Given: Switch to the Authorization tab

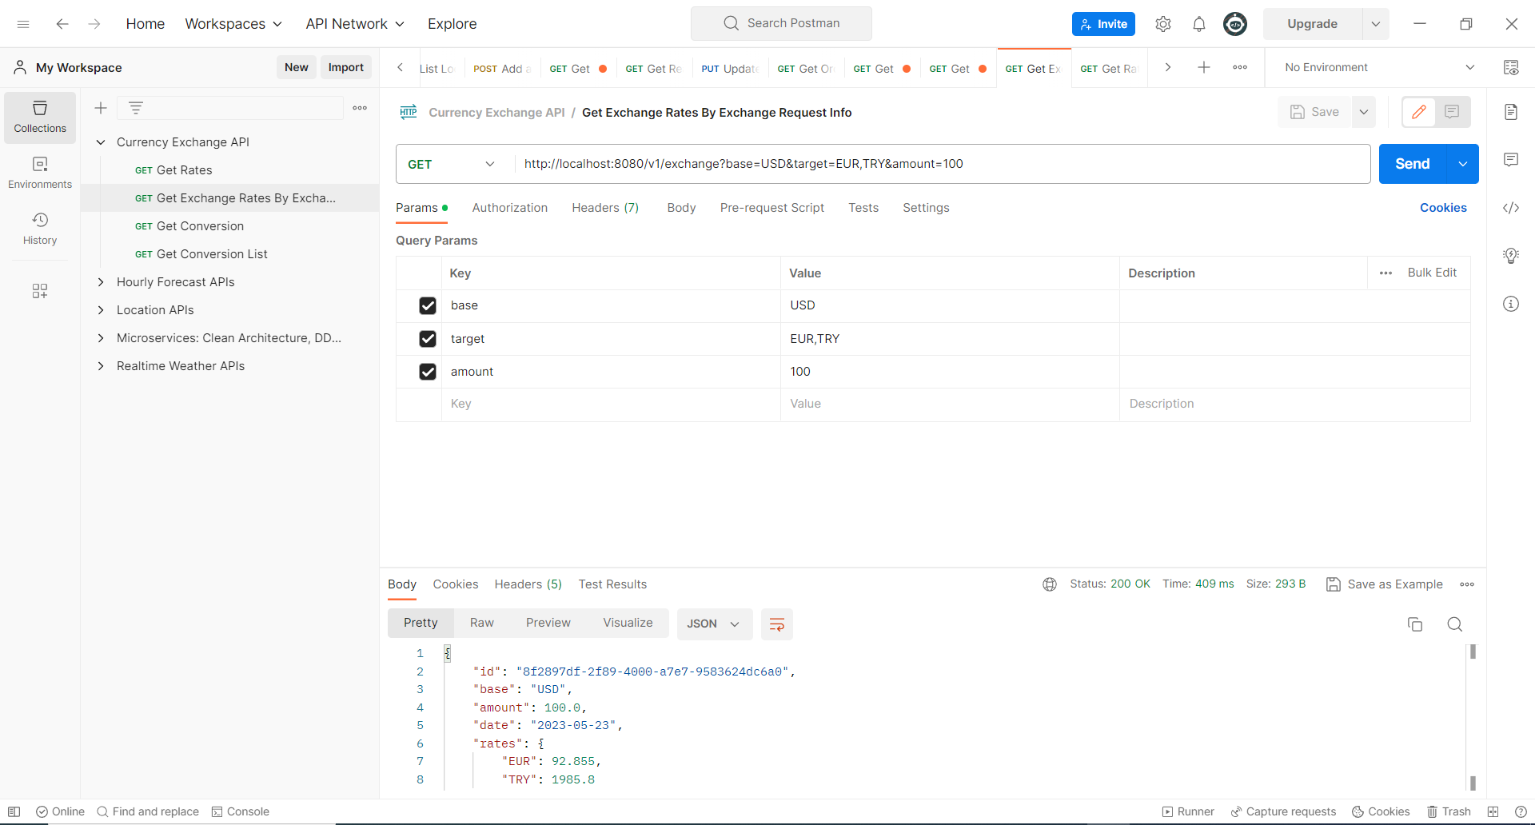Looking at the screenshot, I should [510, 208].
